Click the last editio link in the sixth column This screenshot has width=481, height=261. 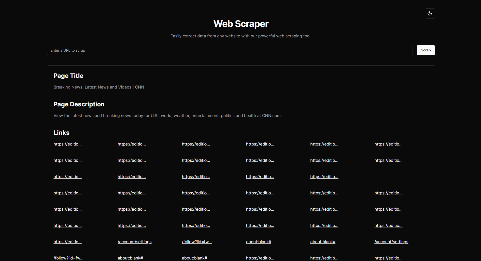click(x=389, y=258)
